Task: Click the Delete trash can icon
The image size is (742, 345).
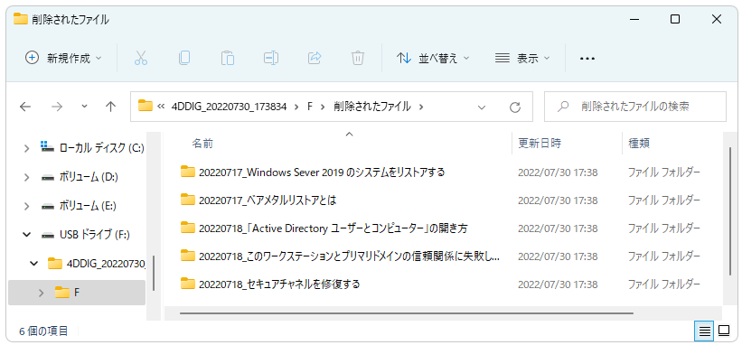Action: coord(357,58)
